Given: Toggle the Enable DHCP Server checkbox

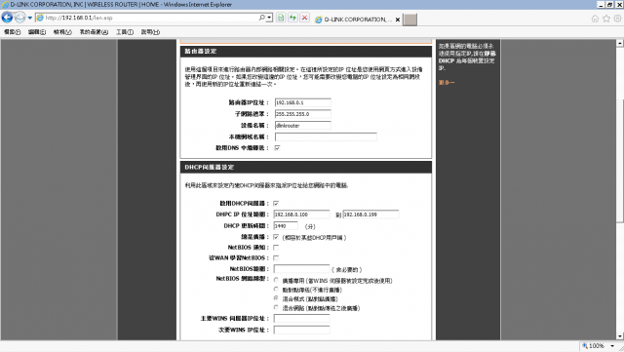Looking at the screenshot, I should [x=276, y=204].
